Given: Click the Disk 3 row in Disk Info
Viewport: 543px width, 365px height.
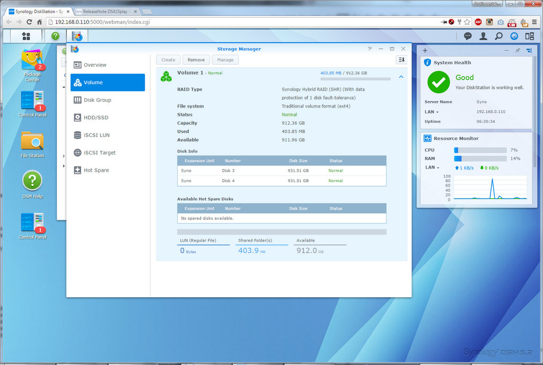Looking at the screenshot, I should point(282,171).
